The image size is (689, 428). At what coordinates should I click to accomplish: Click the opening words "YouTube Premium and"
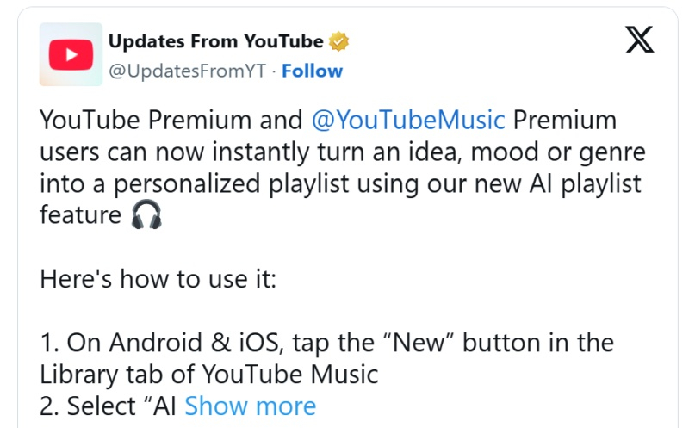point(171,120)
